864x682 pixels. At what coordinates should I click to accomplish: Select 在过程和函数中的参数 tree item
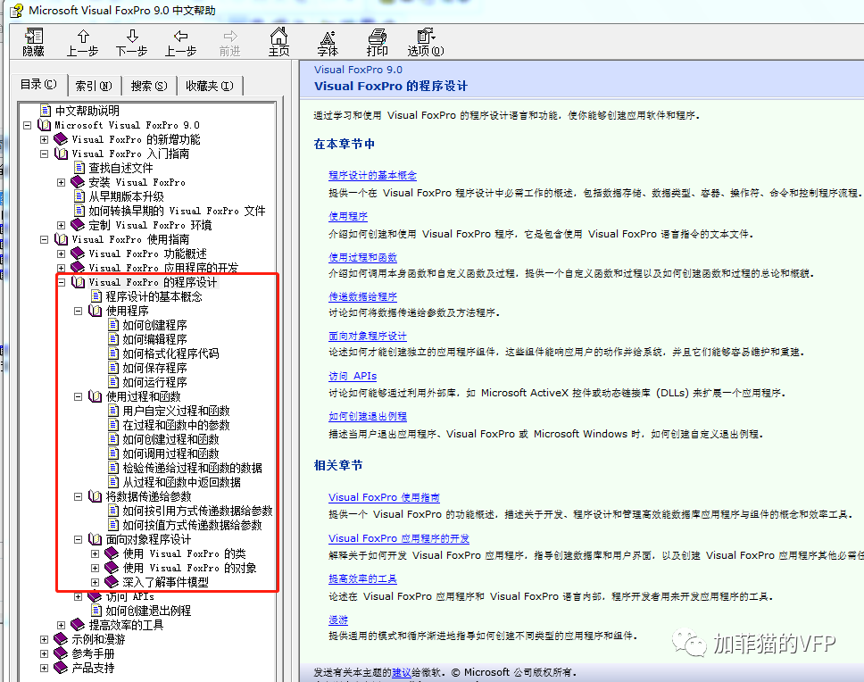pyautogui.click(x=176, y=425)
